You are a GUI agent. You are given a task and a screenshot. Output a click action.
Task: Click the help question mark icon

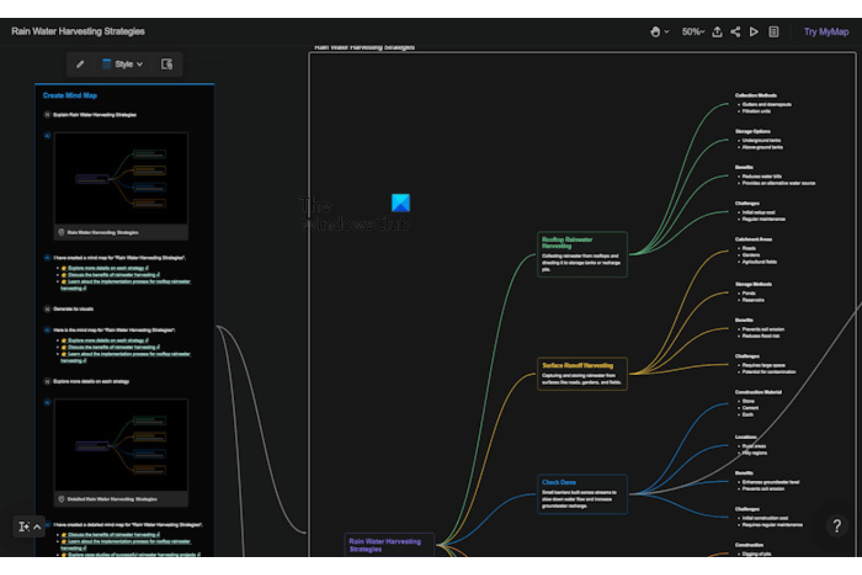click(837, 526)
